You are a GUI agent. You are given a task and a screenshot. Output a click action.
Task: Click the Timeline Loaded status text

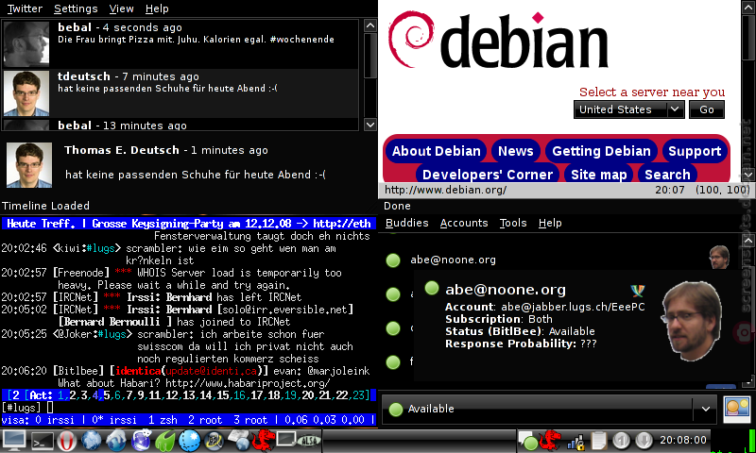point(45,206)
